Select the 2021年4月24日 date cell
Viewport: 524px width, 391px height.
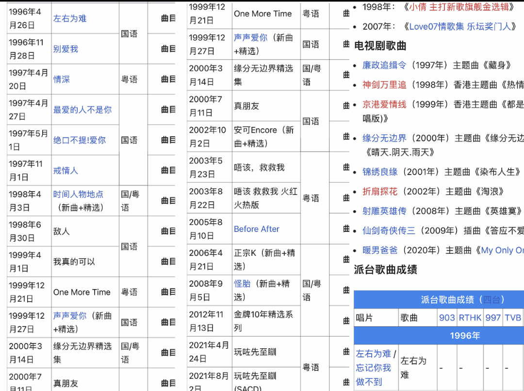coord(210,352)
